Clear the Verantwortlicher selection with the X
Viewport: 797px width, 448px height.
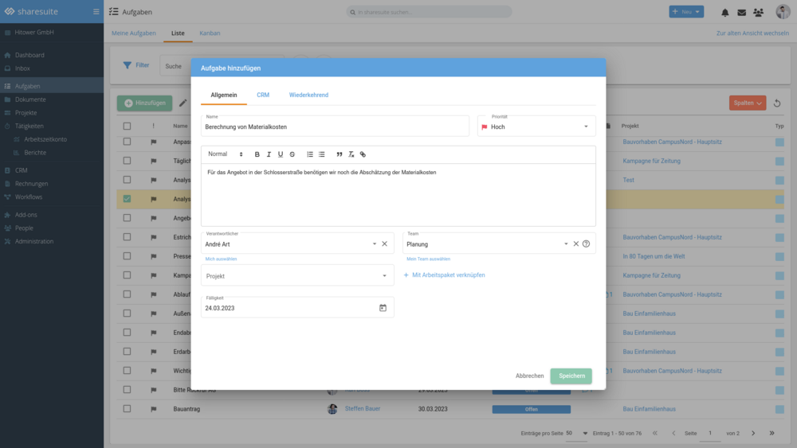(x=384, y=243)
